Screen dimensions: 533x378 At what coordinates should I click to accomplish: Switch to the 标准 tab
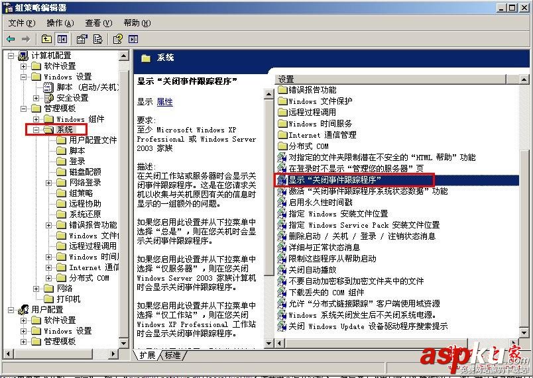(x=172, y=355)
